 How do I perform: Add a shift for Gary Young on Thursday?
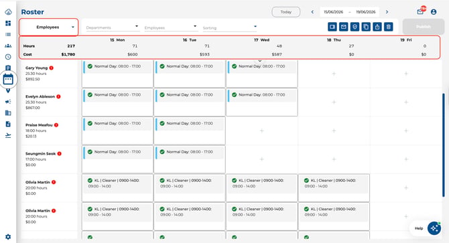coord(334,74)
